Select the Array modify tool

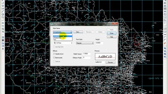click(x=165, y=9)
